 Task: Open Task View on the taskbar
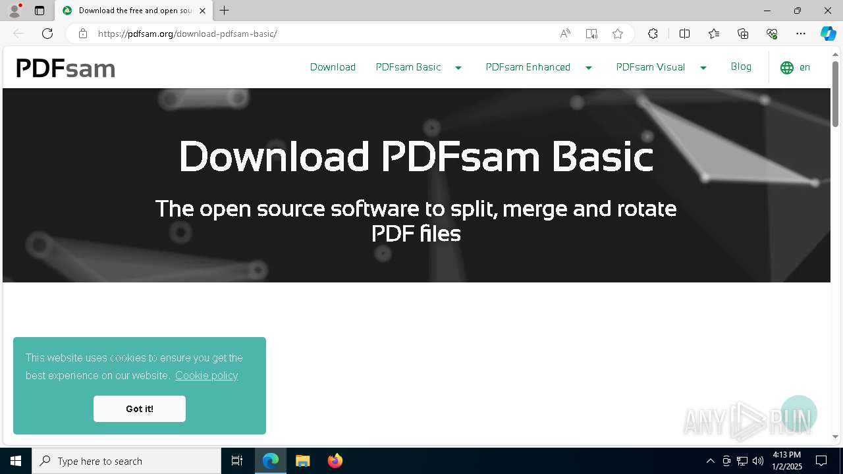pyautogui.click(x=237, y=461)
